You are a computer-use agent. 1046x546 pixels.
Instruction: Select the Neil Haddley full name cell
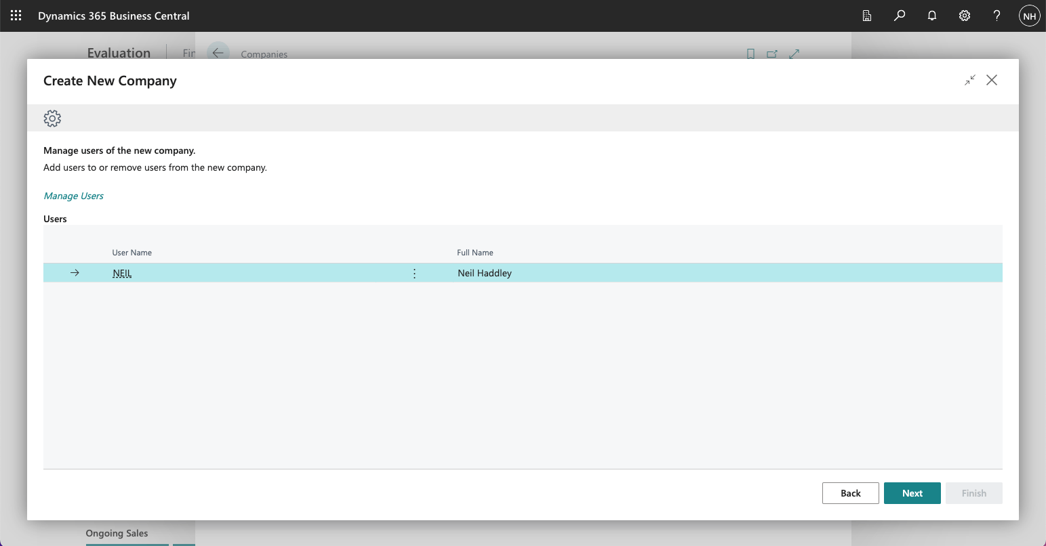(485, 273)
